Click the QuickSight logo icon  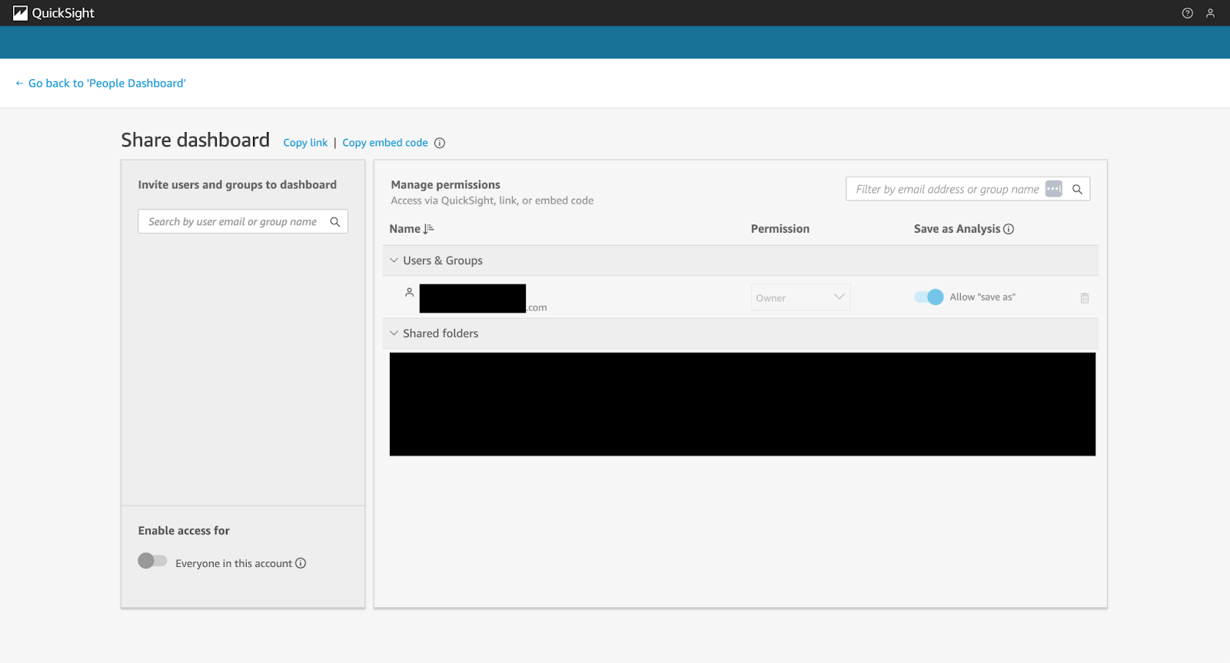(20, 13)
